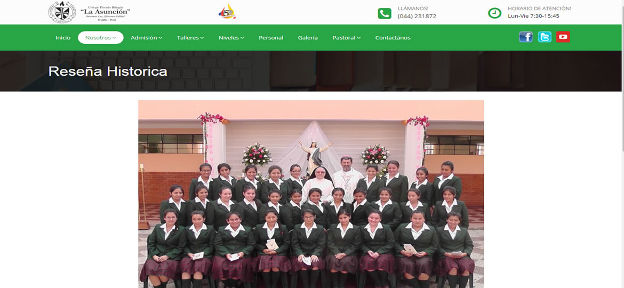Image resolution: width=624 pixels, height=288 pixels.
Task: Open the Personal menu item
Action: click(271, 38)
